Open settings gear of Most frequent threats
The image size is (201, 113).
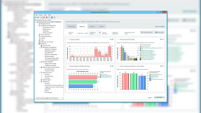click(163, 39)
